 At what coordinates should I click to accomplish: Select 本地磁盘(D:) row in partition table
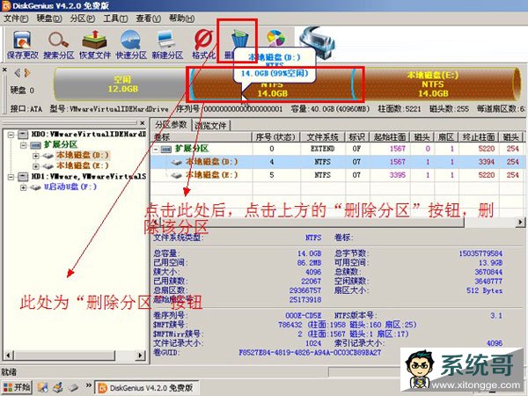[337, 162]
